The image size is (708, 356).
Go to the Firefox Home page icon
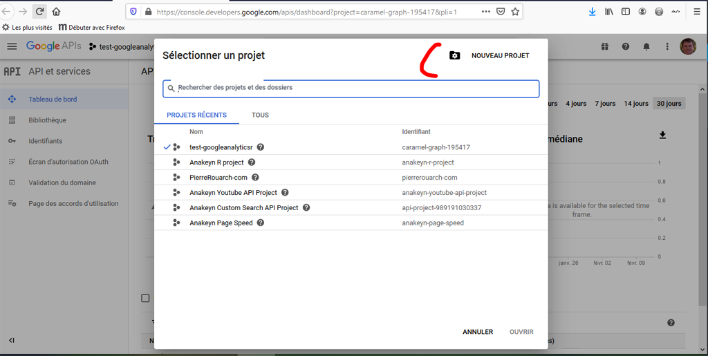(56, 12)
